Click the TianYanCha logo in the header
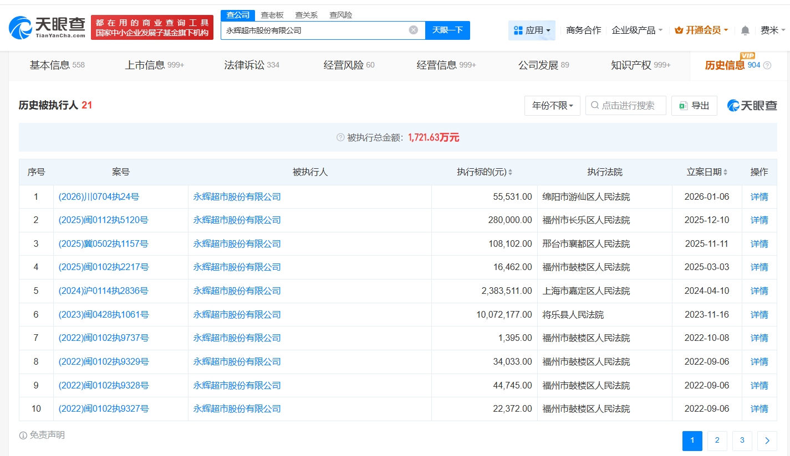 48,27
